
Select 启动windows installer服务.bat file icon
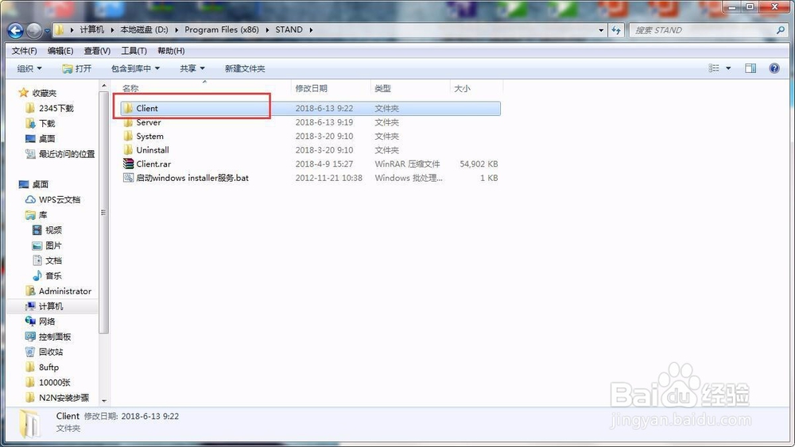click(128, 178)
